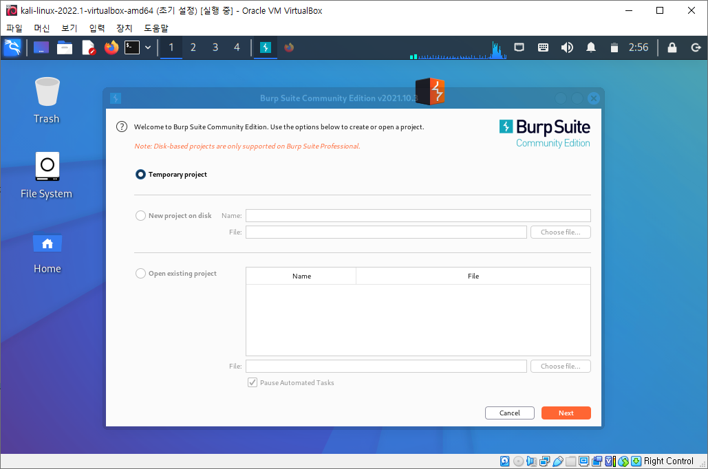Select the Temporary project radio button

click(x=140, y=174)
